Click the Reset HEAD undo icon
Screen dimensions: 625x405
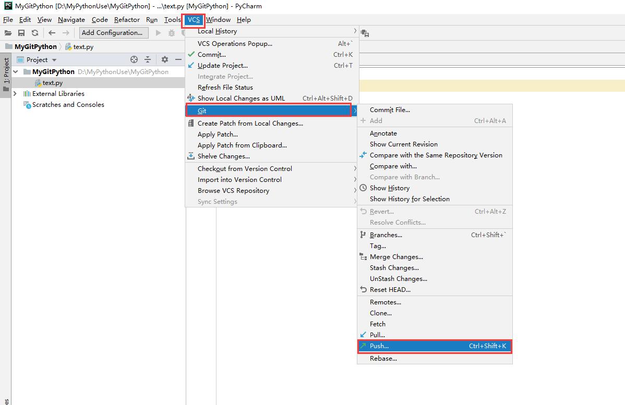pos(363,289)
